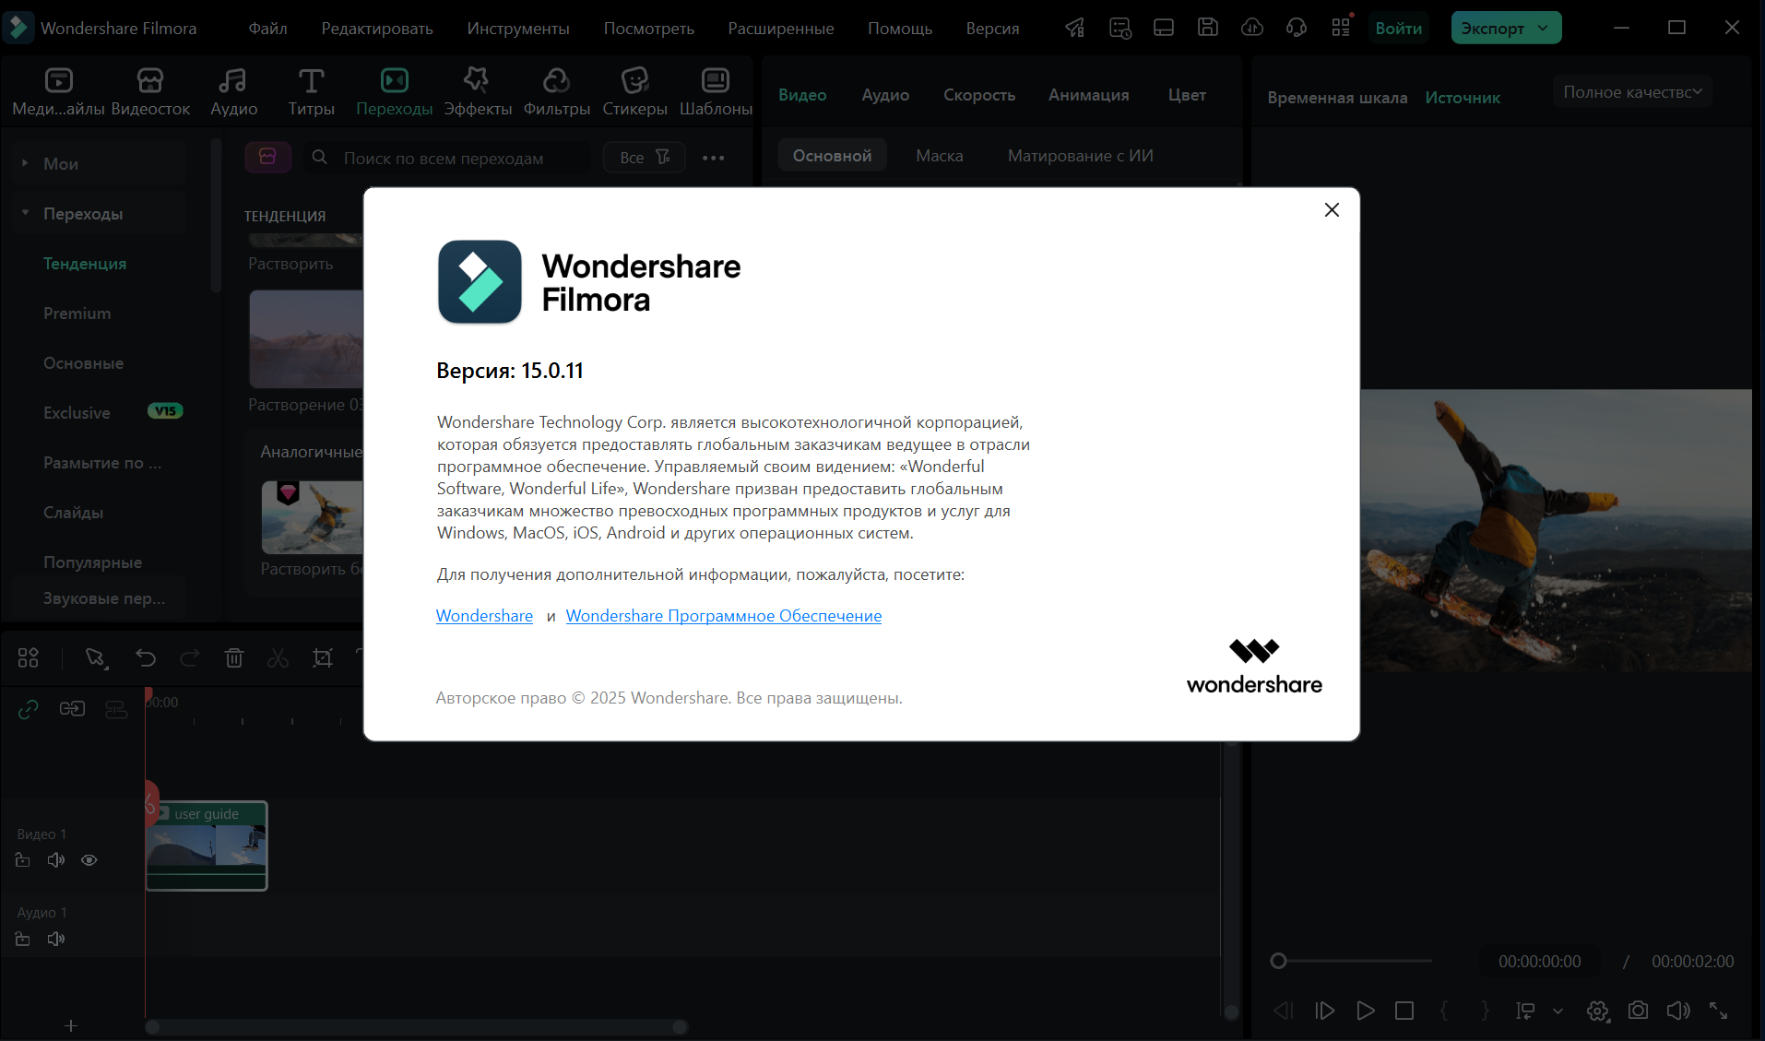This screenshot has height=1041, width=1765.
Task: Select the user guide clip on timeline
Action: click(207, 846)
